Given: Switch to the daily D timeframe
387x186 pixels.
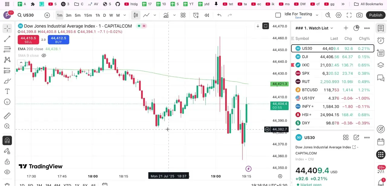Looking at the screenshot, I should 105,15.
